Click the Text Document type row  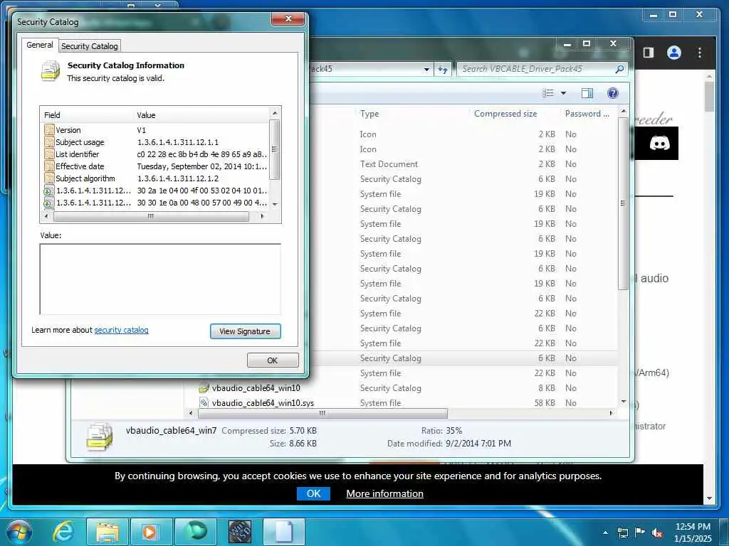point(389,164)
